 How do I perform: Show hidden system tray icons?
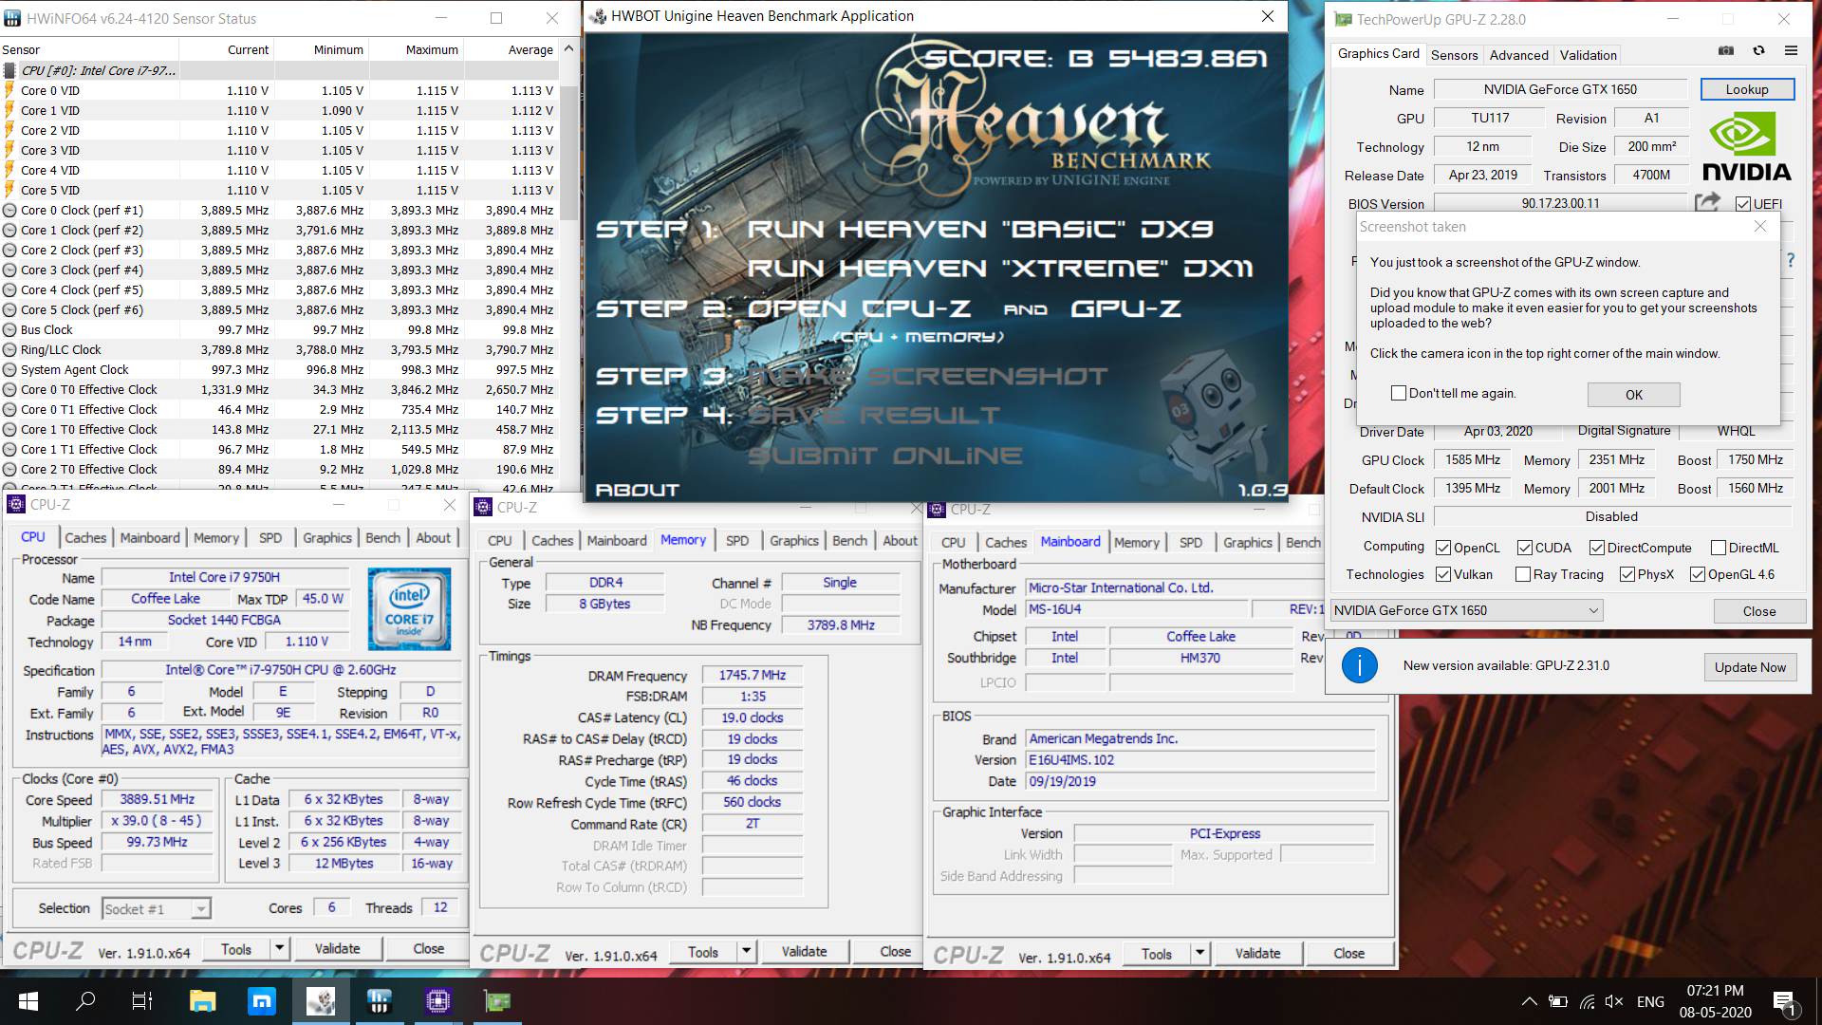tap(1529, 1001)
